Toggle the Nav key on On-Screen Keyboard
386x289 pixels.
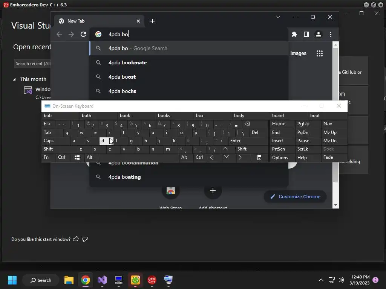[x=334, y=124]
